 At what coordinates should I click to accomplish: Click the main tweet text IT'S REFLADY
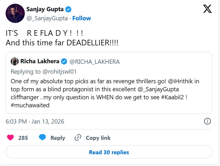[45, 34]
